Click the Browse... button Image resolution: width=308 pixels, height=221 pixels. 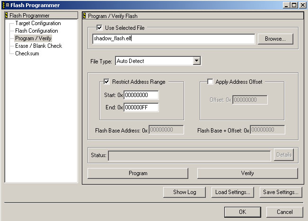(x=272, y=39)
